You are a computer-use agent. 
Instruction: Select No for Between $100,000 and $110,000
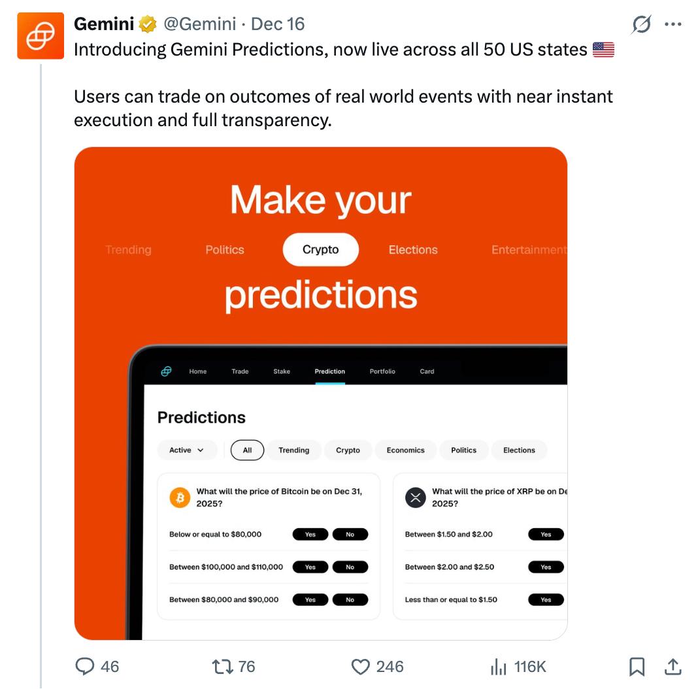pos(350,567)
